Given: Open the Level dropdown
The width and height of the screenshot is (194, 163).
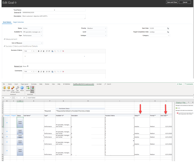Looking at the screenshot, I should pos(97,32).
